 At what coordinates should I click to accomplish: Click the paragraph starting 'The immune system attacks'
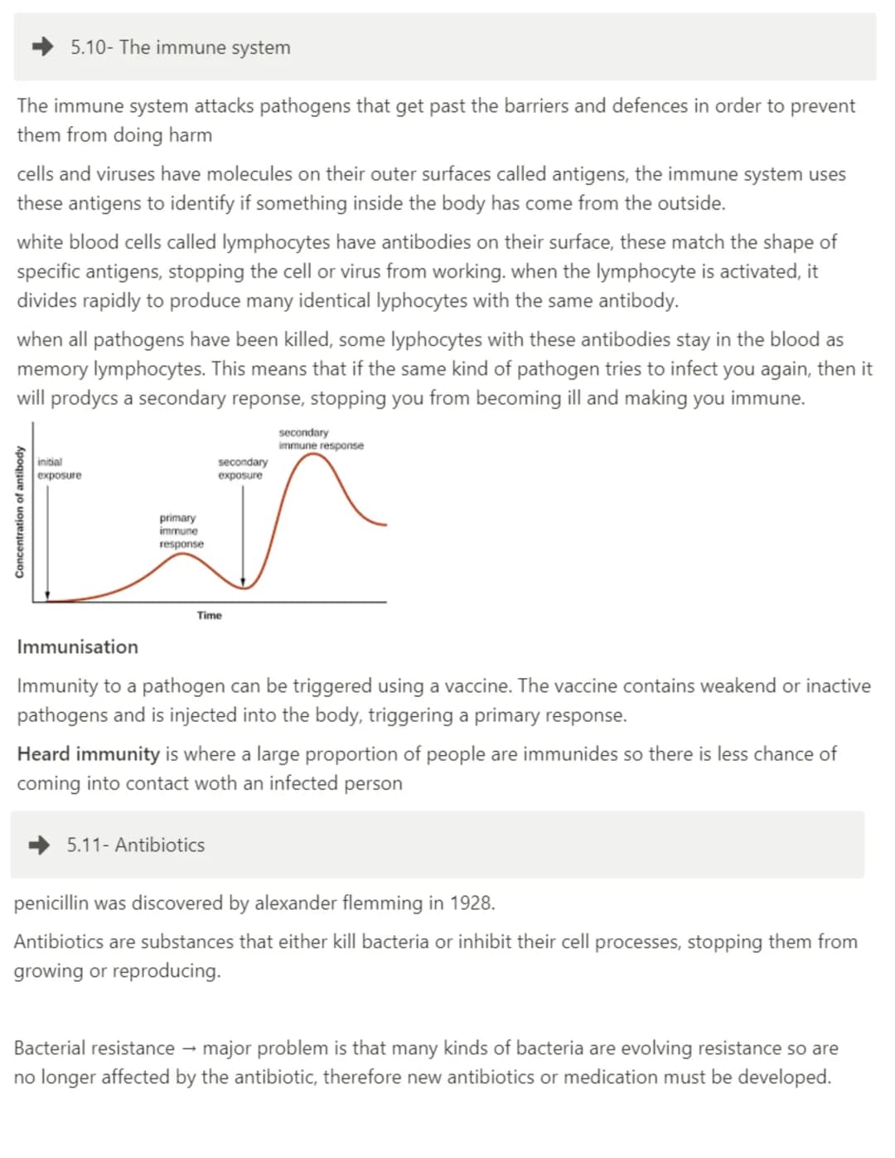436,120
